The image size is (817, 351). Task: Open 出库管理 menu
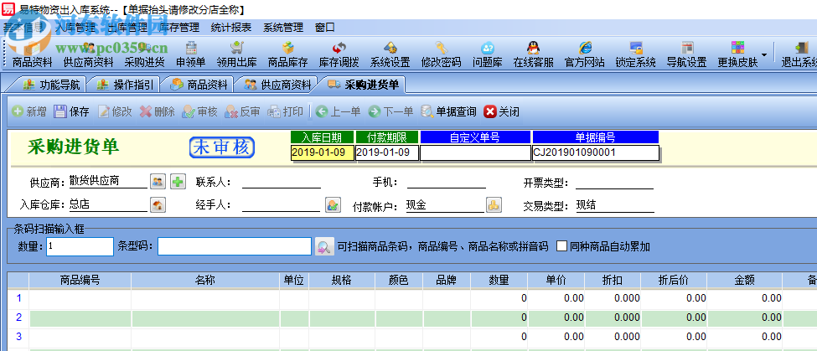click(127, 28)
